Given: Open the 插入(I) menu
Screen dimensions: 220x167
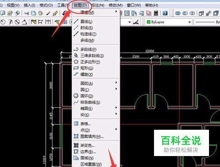Looking at the screenshot, I should (29, 5).
